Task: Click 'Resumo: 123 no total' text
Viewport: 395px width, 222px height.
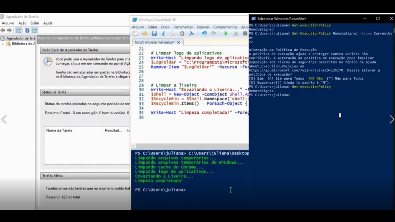Action: click(63, 197)
